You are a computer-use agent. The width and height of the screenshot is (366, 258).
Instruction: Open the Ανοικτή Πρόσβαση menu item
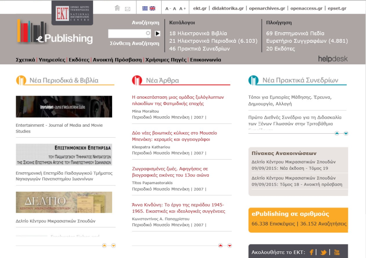click(x=117, y=60)
